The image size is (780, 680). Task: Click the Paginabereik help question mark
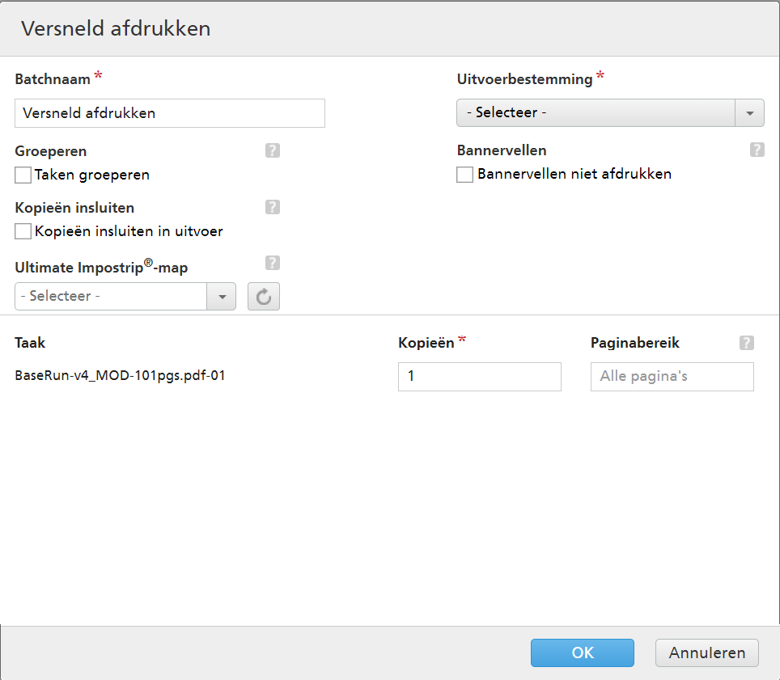[746, 343]
